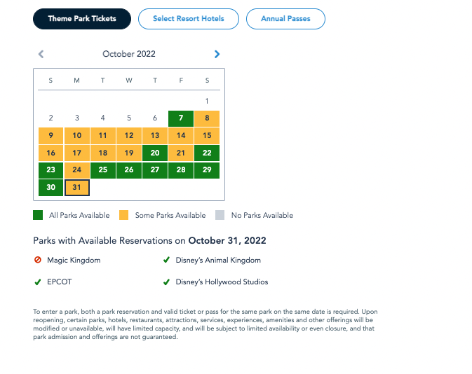Advance to next month arrow
Screen dimensions: 472x374
pos(217,54)
